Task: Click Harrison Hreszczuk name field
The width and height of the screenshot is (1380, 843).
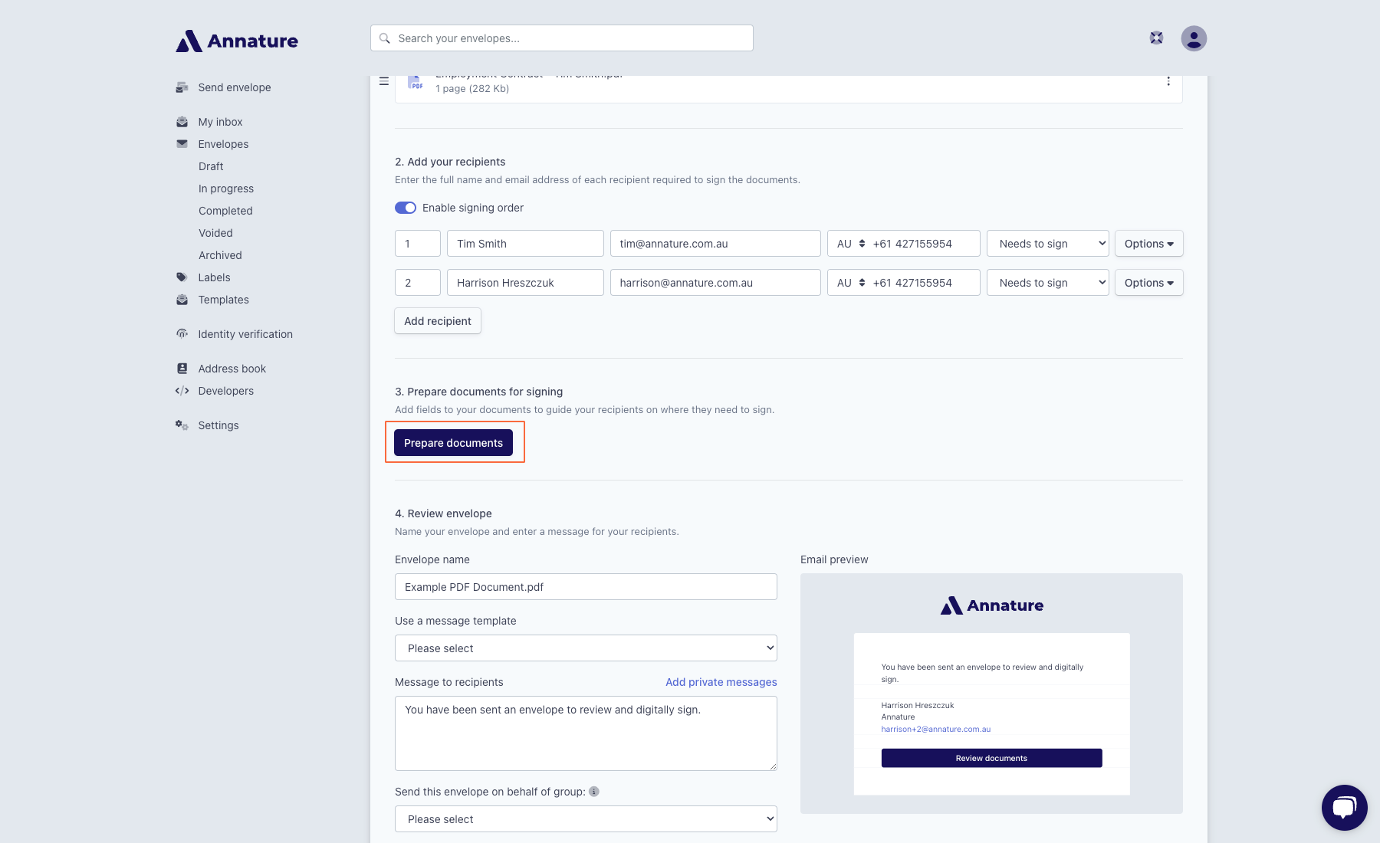Action: coord(525,283)
